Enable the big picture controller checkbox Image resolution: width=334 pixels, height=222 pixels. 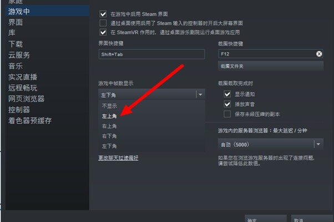coord(103,23)
